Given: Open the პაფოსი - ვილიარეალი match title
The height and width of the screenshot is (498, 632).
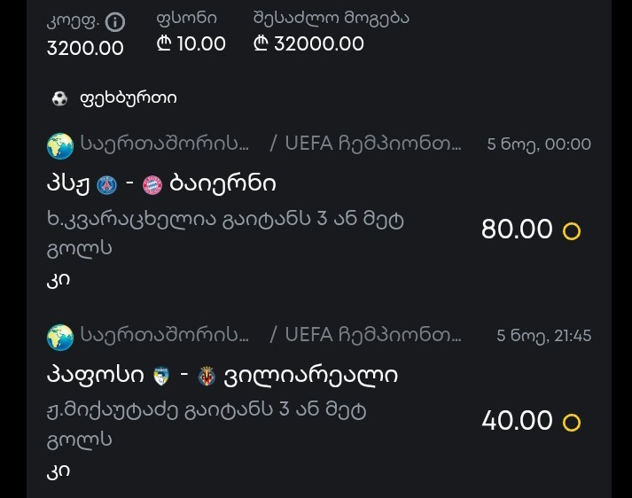Looking at the screenshot, I should click(x=222, y=376).
